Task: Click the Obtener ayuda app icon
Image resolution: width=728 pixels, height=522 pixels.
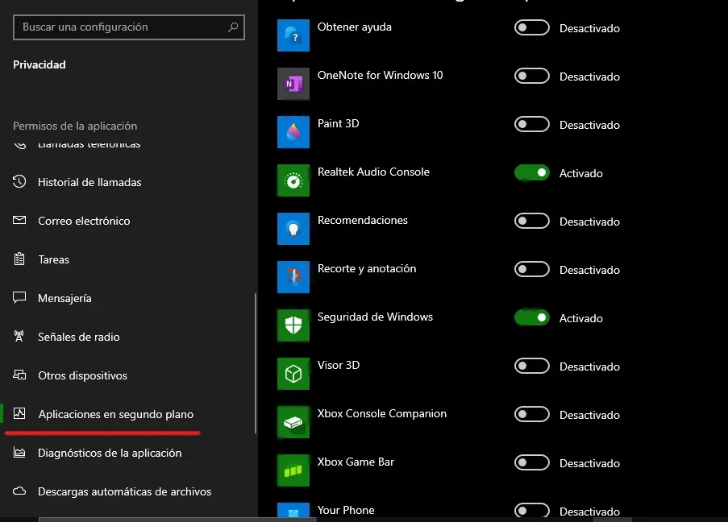Action: coord(293,35)
